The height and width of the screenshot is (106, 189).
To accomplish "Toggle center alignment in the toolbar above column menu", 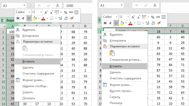I will click(x=29, y=18).
